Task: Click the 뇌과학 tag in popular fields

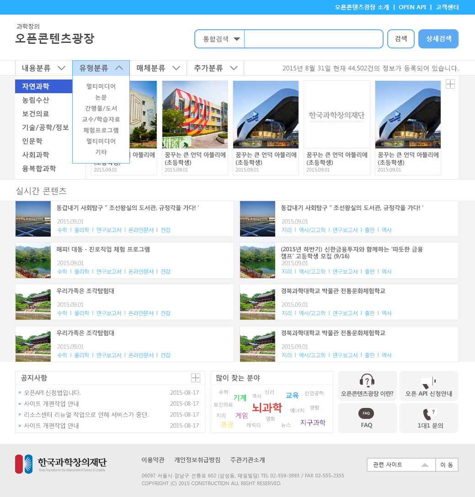Action: [x=267, y=407]
